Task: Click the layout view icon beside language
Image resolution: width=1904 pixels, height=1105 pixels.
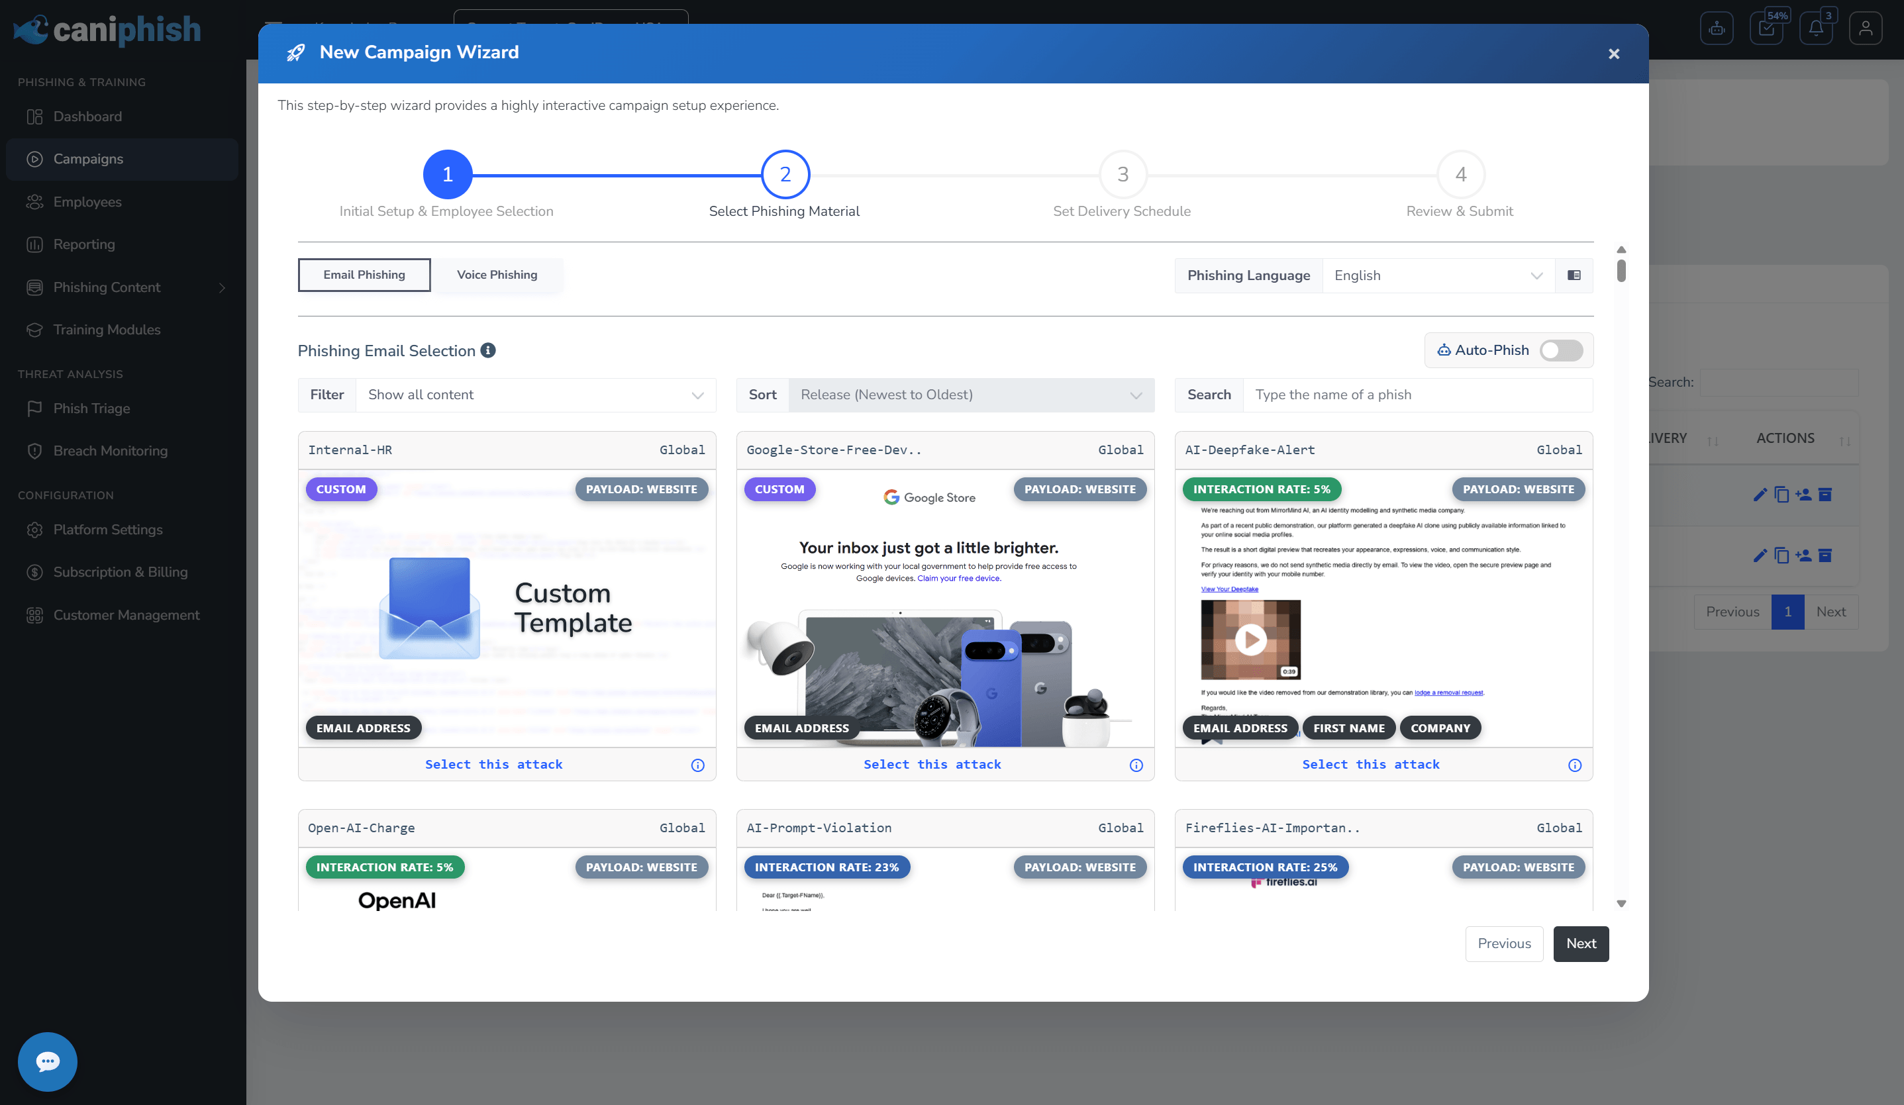Action: pyautogui.click(x=1574, y=275)
